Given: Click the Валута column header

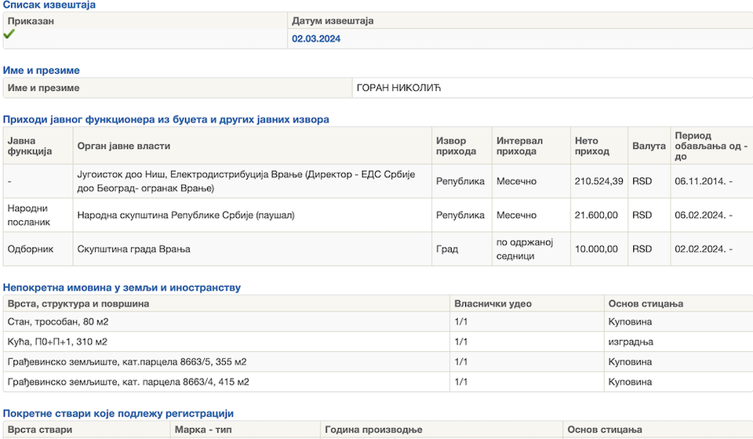Looking at the screenshot, I should pyautogui.click(x=649, y=146).
